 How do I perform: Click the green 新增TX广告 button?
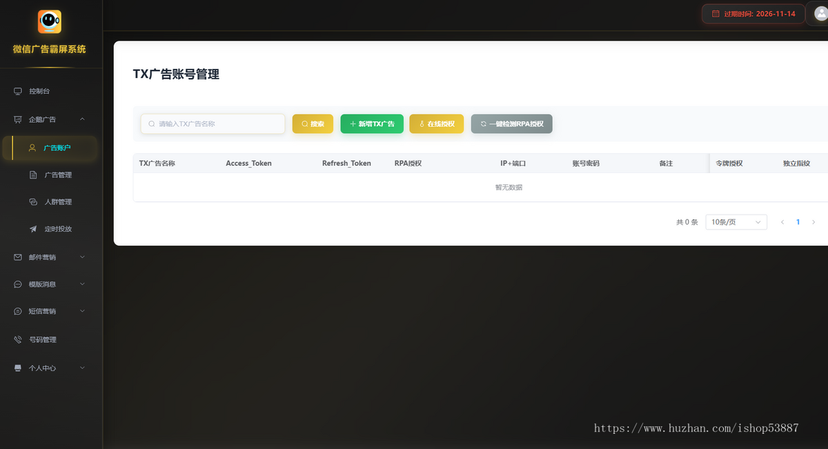pos(372,124)
